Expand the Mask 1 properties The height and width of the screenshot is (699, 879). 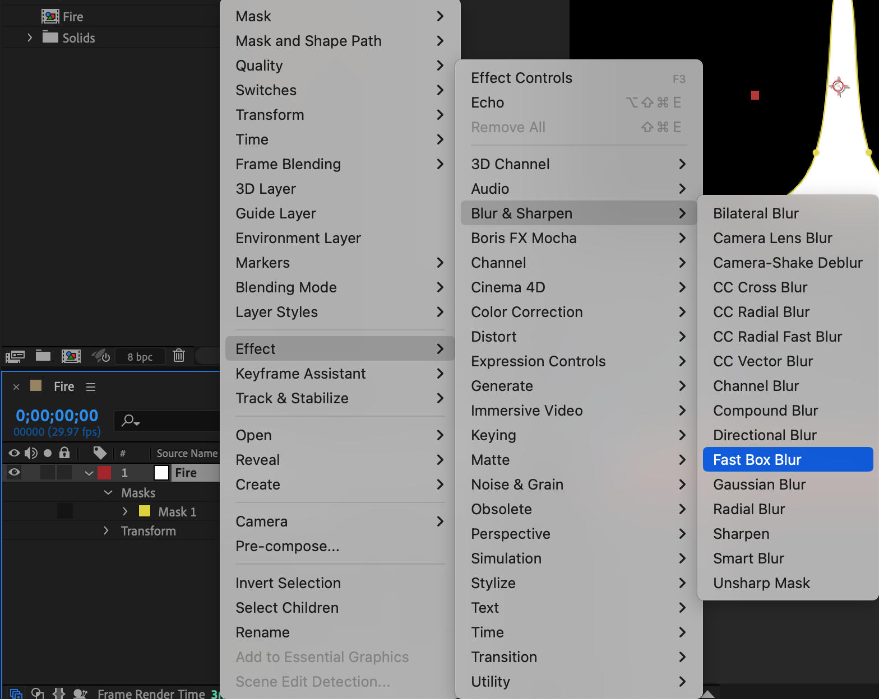125,511
